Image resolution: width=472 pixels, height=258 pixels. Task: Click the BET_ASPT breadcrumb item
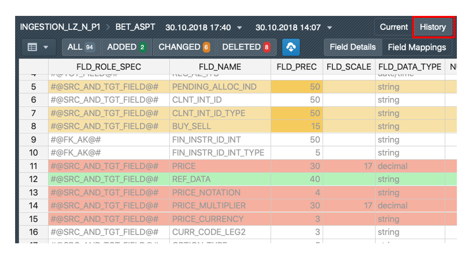tap(135, 27)
